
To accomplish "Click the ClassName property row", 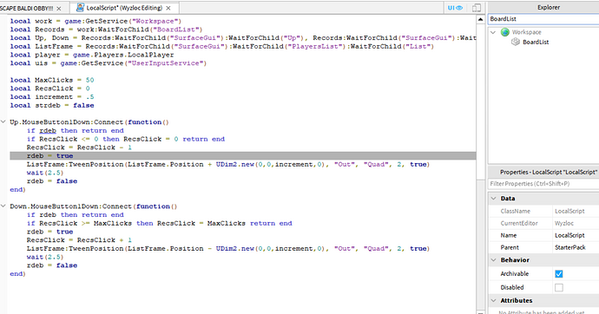I will click(543, 211).
